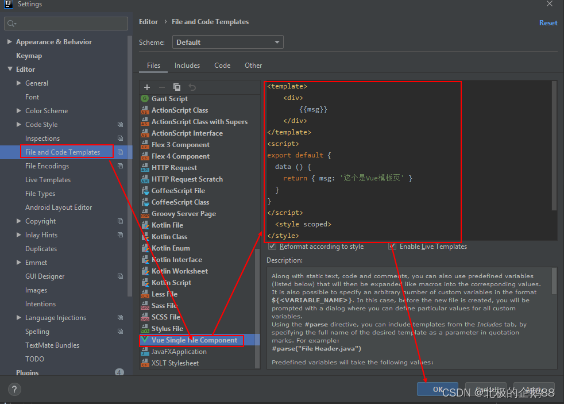Image resolution: width=564 pixels, height=404 pixels.
Task: Select the SCSS File icon
Action: coord(145,317)
